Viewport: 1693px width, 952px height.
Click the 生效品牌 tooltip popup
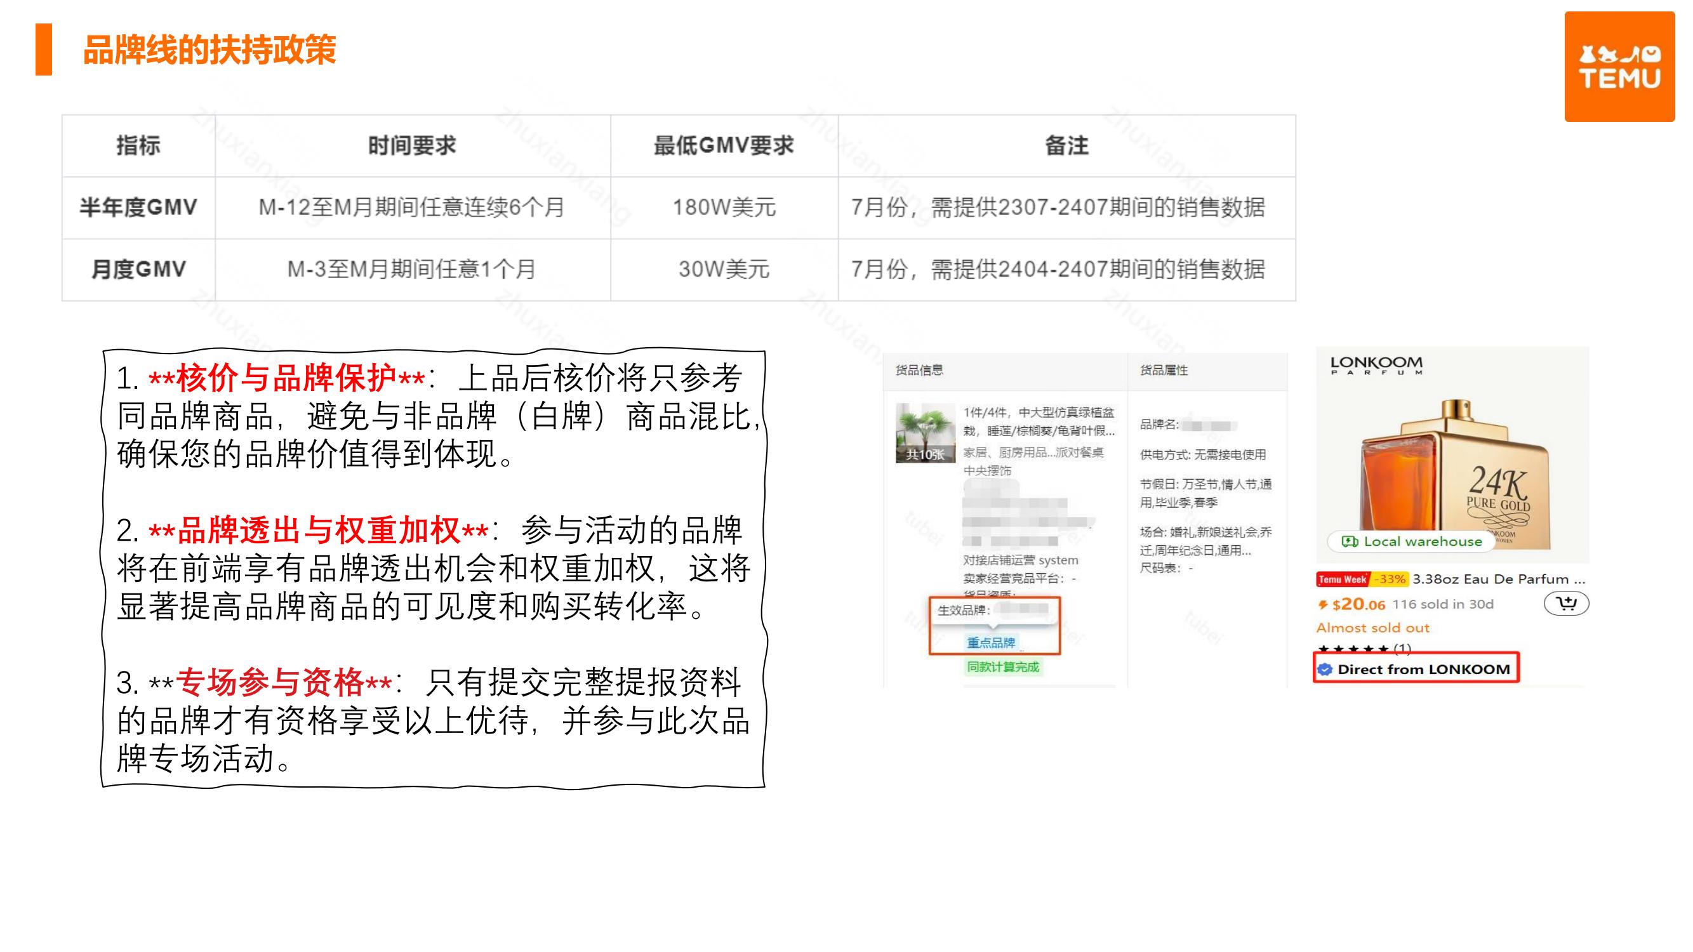(993, 611)
